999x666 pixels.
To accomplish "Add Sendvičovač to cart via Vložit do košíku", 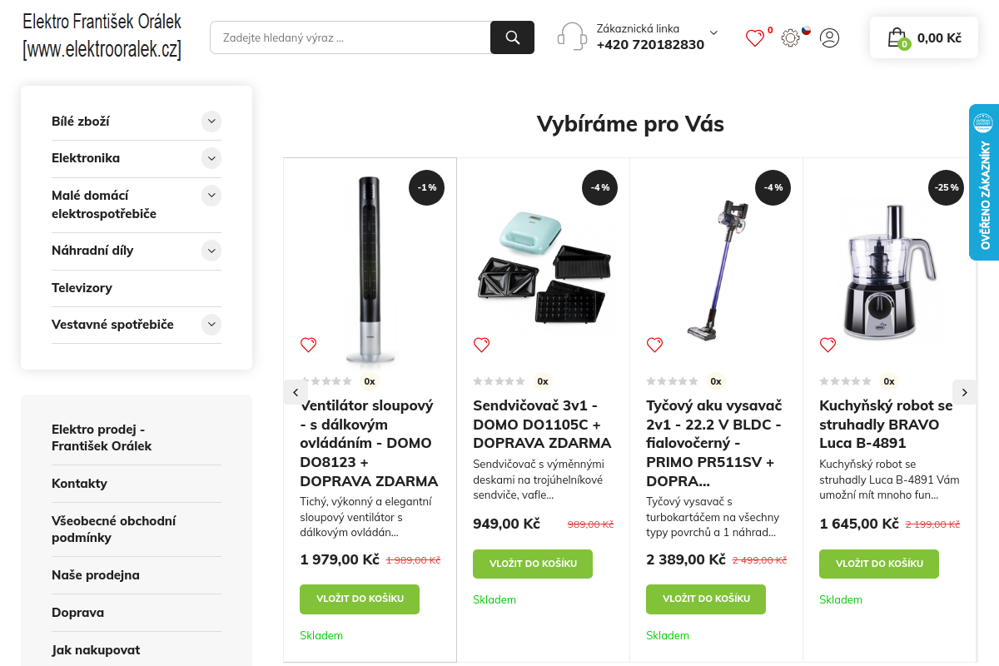I will point(533,564).
